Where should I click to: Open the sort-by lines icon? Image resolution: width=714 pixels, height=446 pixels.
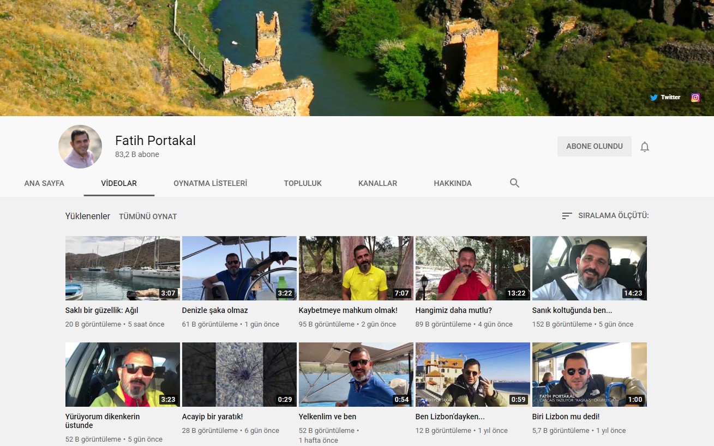pos(567,216)
